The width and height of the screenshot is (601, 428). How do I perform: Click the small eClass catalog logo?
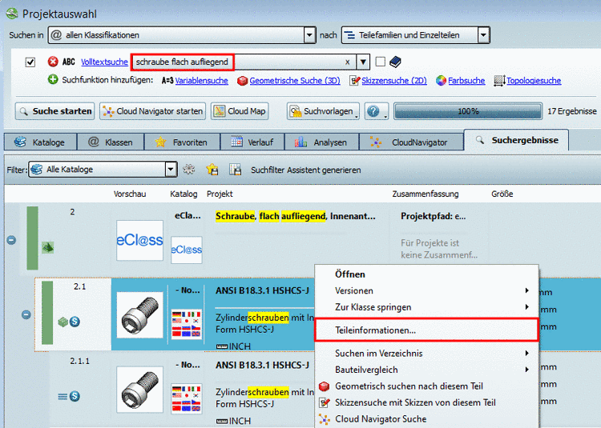(x=186, y=250)
